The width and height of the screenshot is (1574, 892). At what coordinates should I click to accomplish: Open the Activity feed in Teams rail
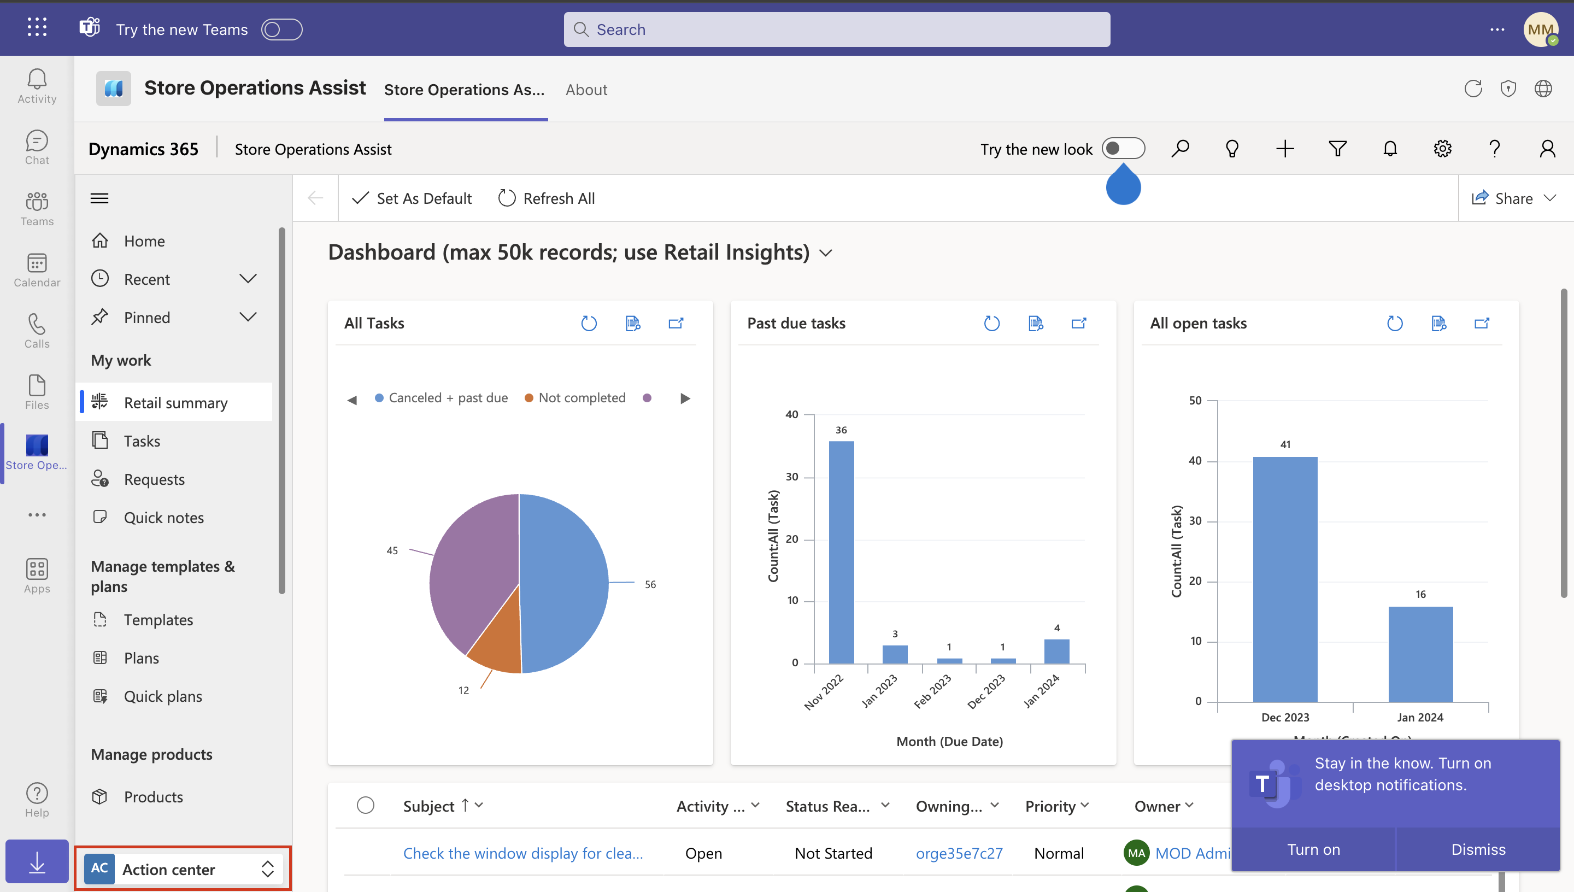(x=37, y=86)
